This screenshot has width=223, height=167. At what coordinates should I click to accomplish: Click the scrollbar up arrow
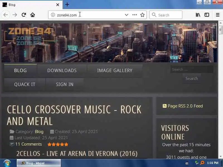(x=220, y=23)
